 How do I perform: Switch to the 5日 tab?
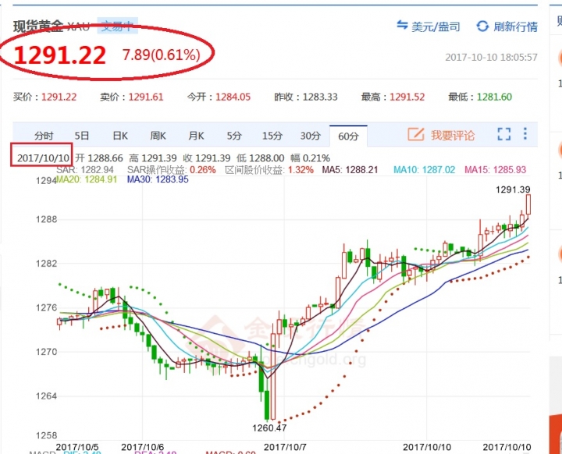coord(82,136)
